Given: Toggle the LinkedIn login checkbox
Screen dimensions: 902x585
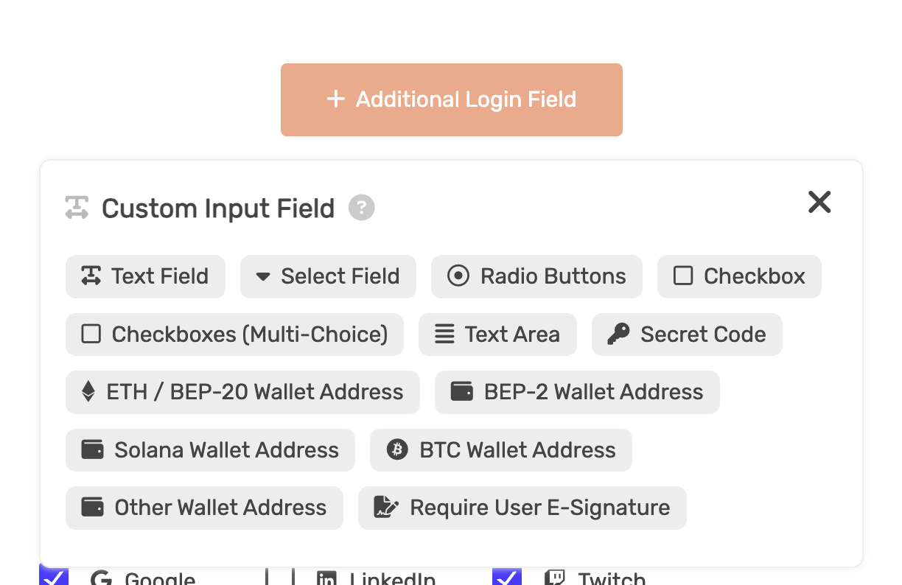Looking at the screenshot, I should (x=280, y=576).
